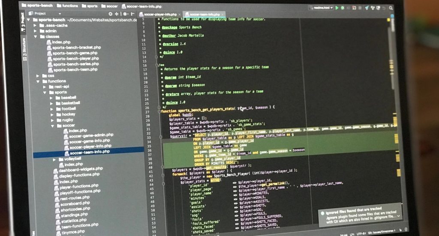Click the lock icon in the status bar

pyautogui.click(x=400, y=230)
